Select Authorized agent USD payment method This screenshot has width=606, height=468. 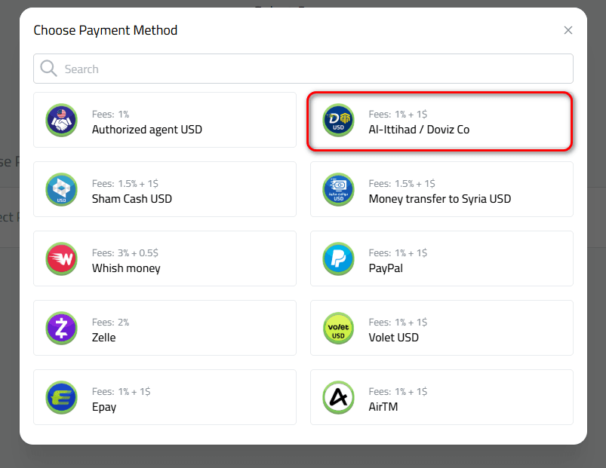point(165,120)
